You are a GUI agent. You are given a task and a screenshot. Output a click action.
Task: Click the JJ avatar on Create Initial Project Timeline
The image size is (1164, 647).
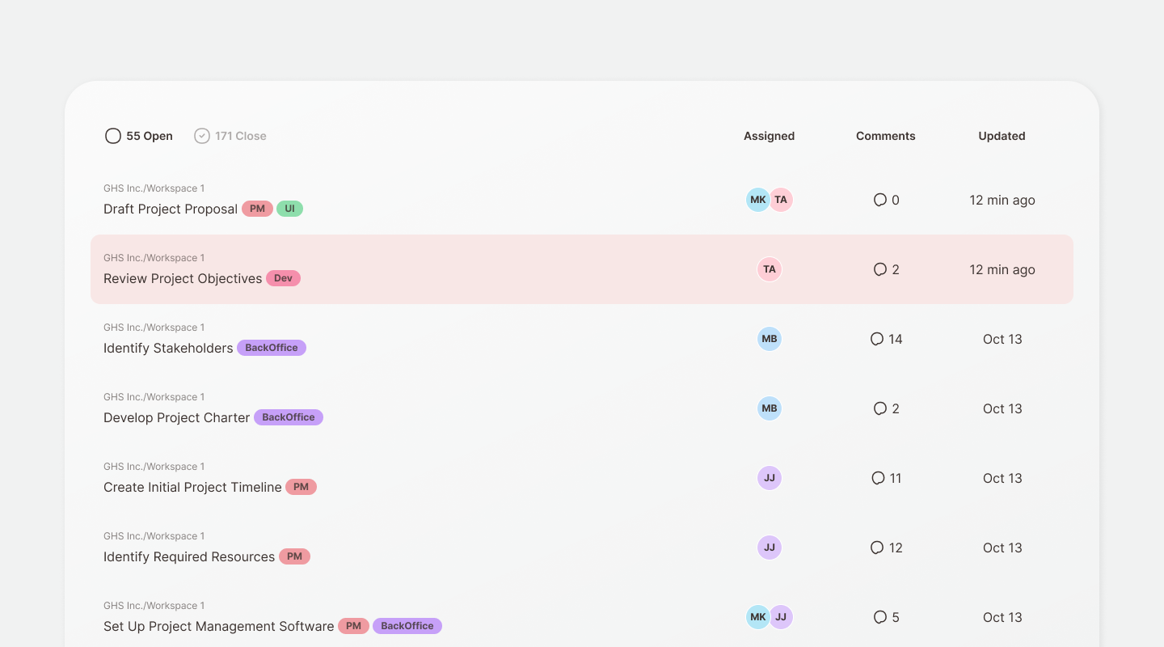(x=770, y=478)
